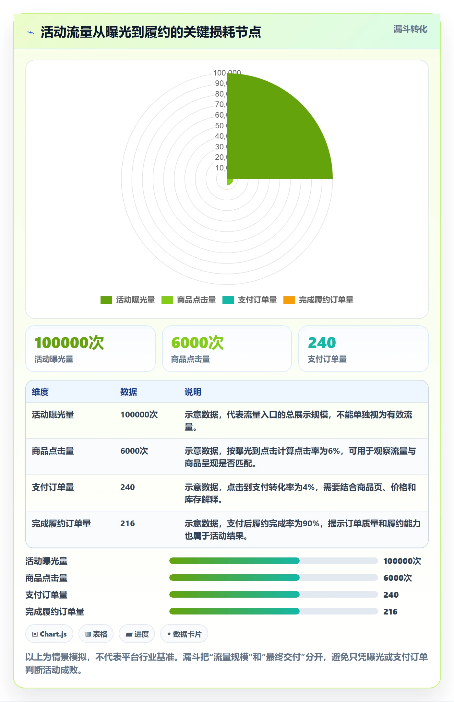
Task: Click the 数据 column header
Action: pyautogui.click(x=129, y=392)
